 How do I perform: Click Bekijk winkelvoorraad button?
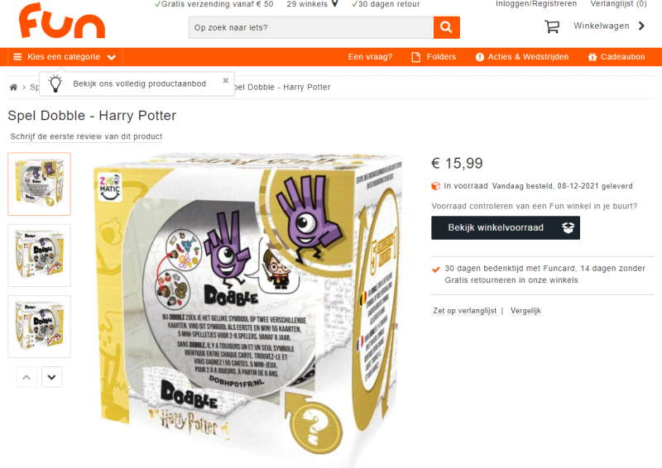pos(506,228)
